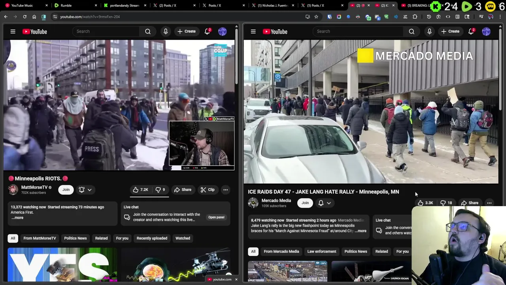Click the right pane search magnifier button
The width and height of the screenshot is (506, 285).
click(x=412, y=31)
